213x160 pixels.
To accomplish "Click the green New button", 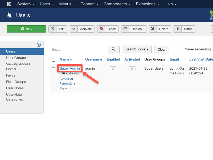I will (26, 29).
